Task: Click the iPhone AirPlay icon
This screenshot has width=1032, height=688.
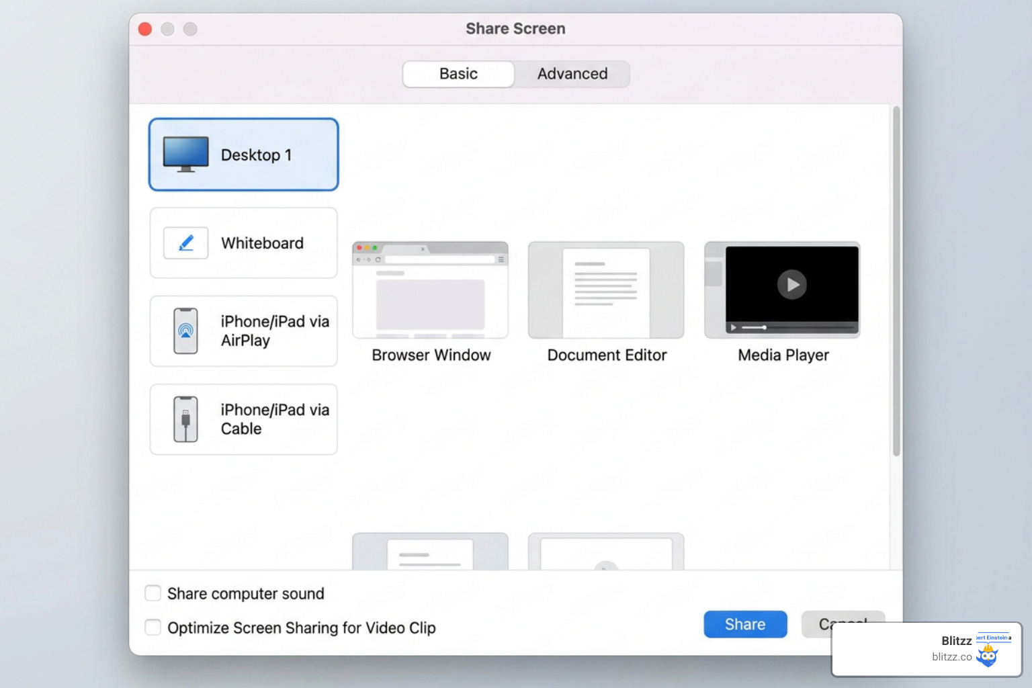Action: [x=185, y=331]
